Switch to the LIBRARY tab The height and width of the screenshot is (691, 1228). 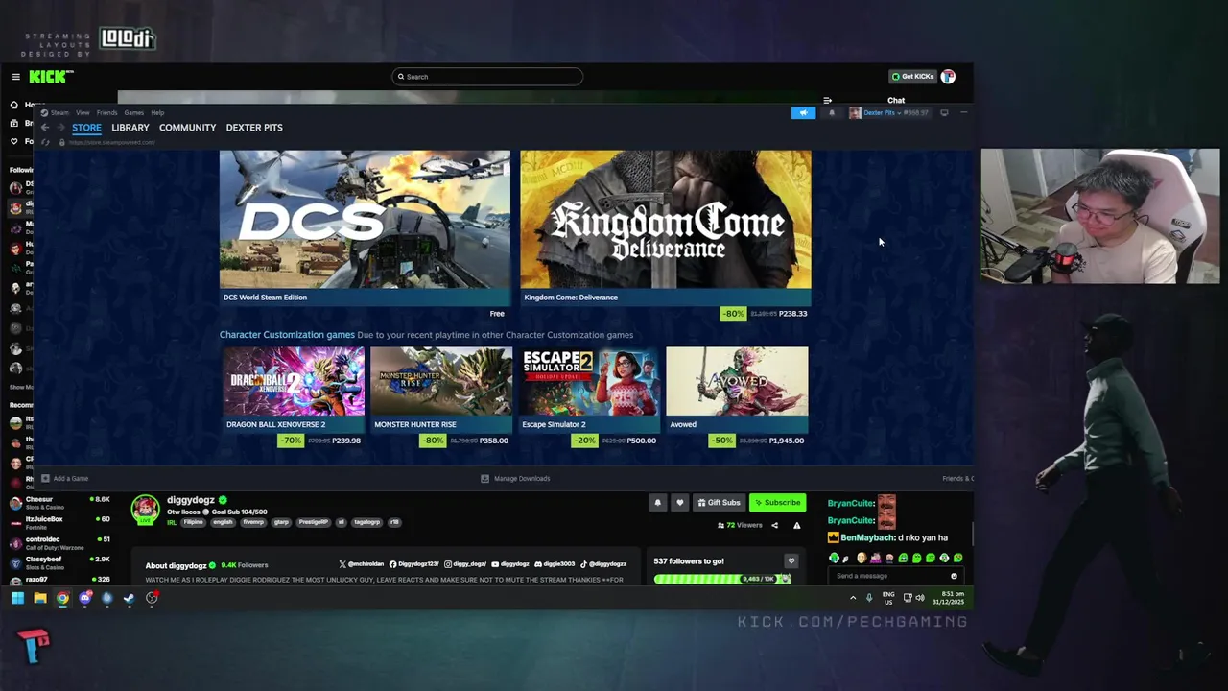(x=130, y=128)
